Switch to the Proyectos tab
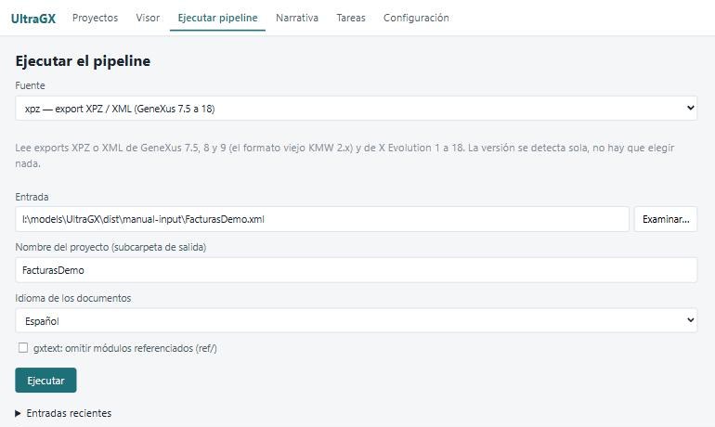The height and width of the screenshot is (427, 715). coord(95,18)
